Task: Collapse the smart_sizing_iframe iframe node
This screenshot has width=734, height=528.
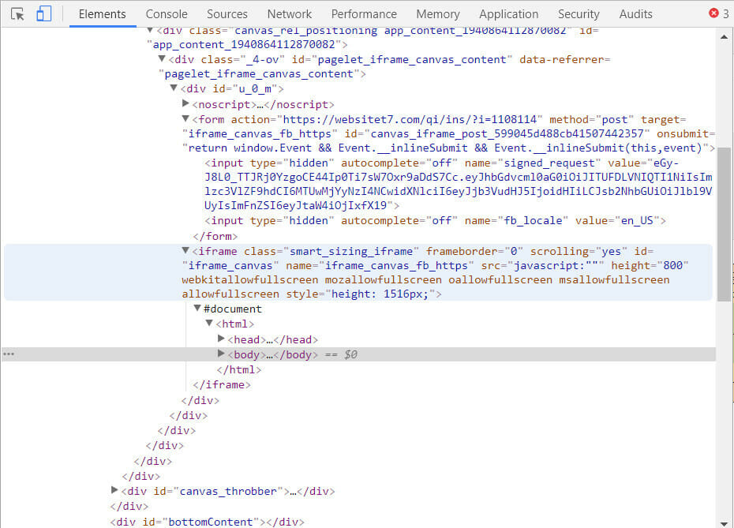Action: pos(185,251)
